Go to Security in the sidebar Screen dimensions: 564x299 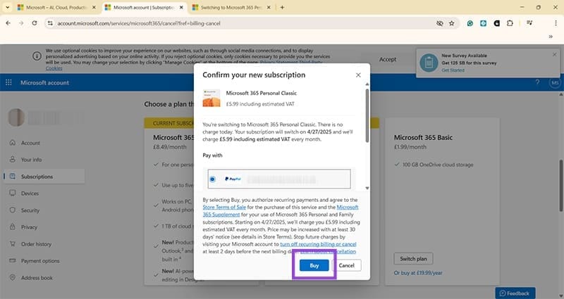tap(30, 210)
